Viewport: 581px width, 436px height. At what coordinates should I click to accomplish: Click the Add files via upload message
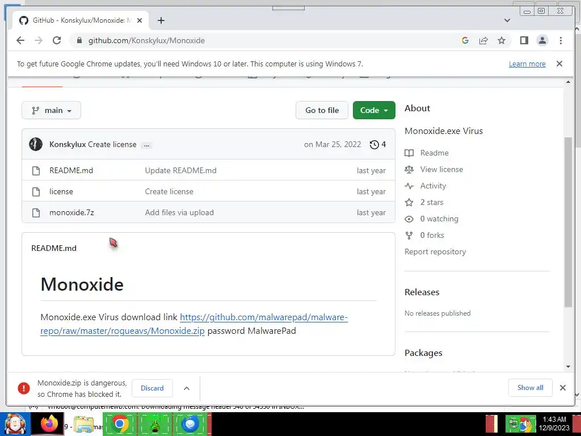click(x=179, y=212)
